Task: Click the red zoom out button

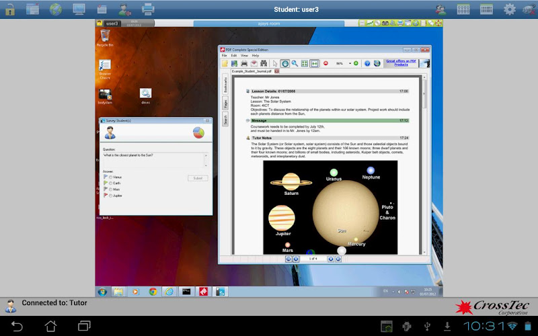Action: click(x=325, y=63)
